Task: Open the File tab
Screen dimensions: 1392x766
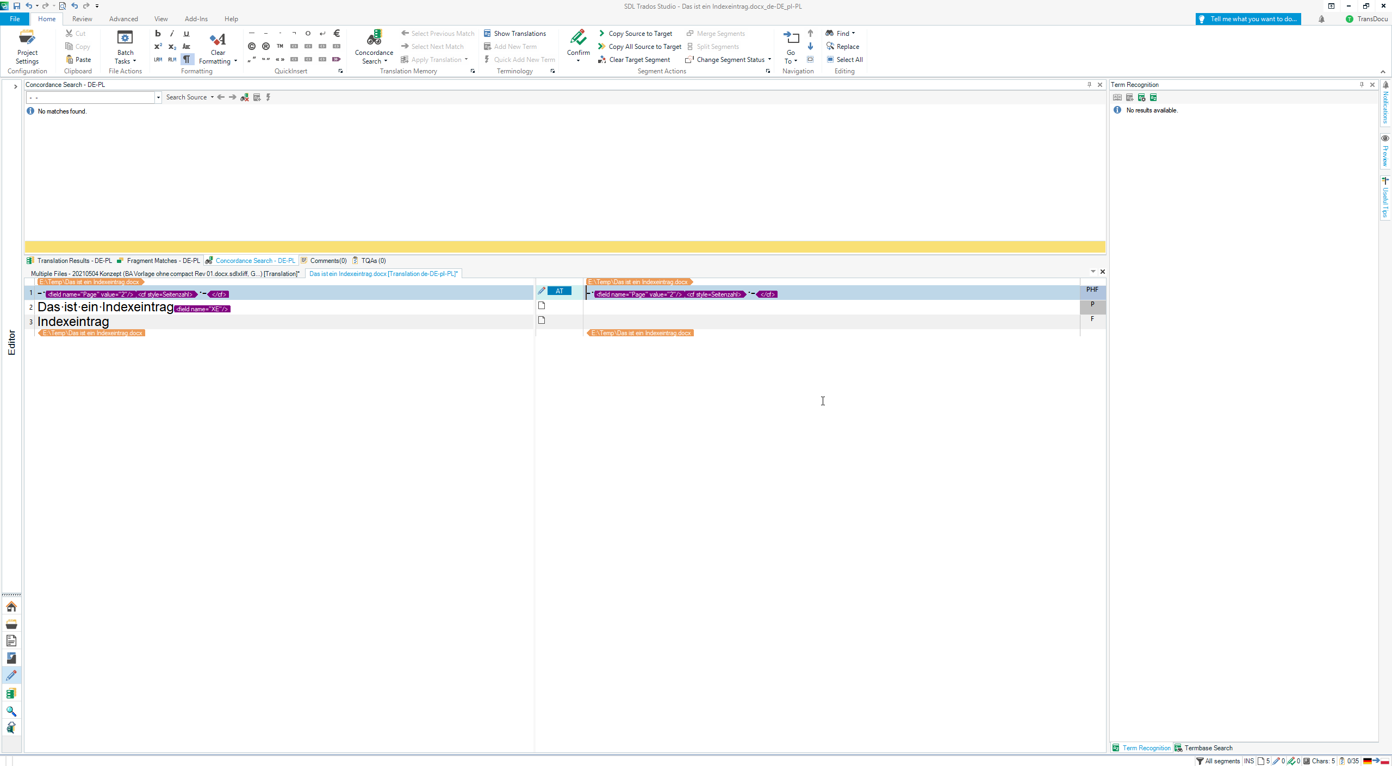Action: (x=15, y=19)
